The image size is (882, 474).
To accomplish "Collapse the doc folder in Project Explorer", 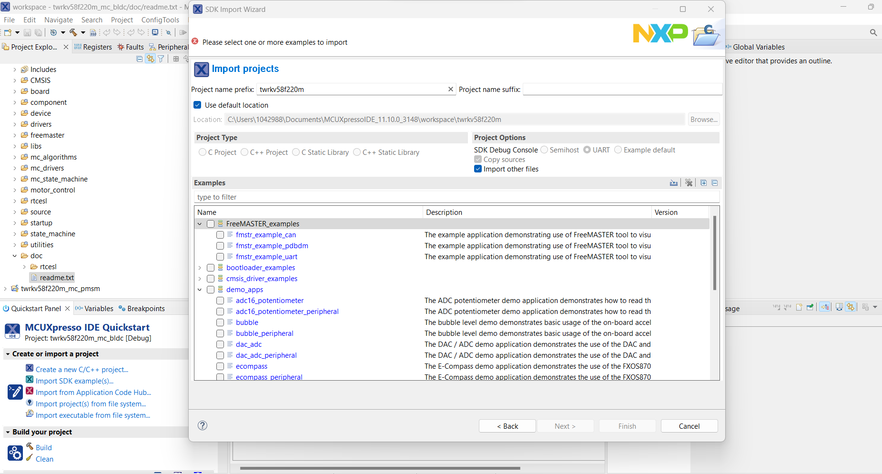I will [15, 255].
